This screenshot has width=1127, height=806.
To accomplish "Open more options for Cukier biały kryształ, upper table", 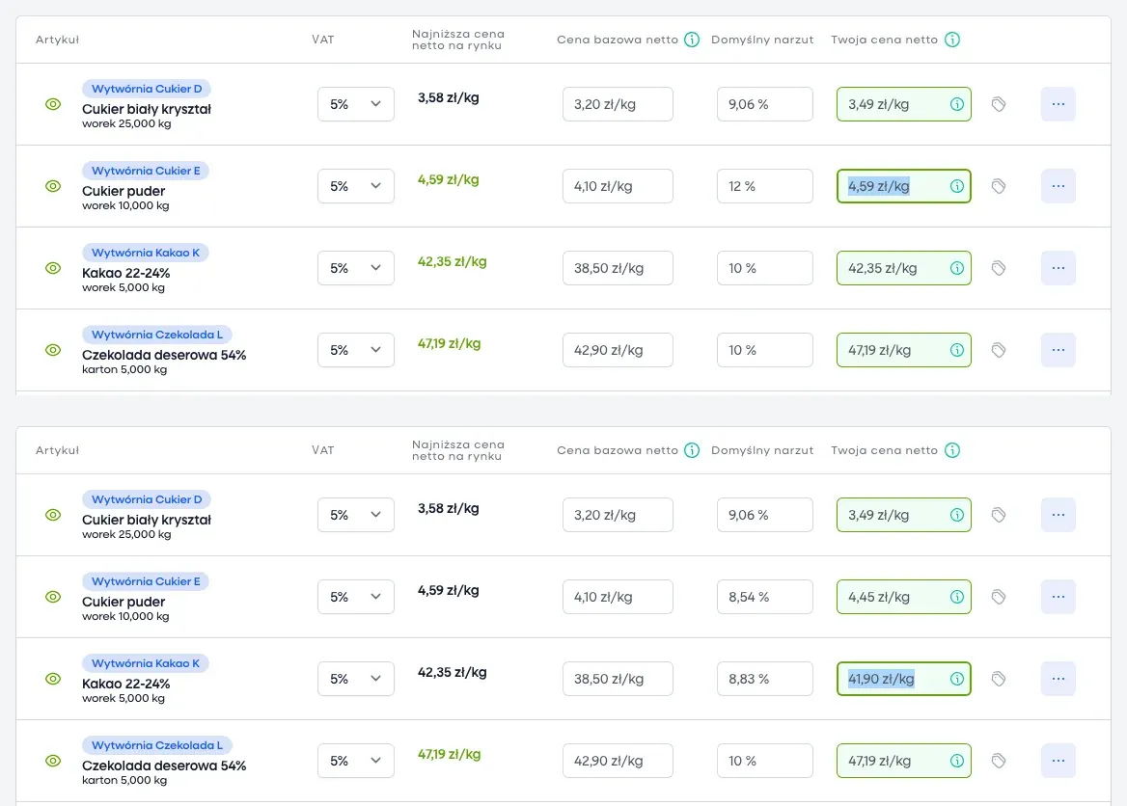I will [1058, 104].
